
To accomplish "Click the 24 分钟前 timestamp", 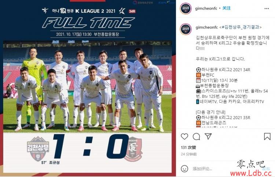I will pyautogui.click(x=189, y=154).
